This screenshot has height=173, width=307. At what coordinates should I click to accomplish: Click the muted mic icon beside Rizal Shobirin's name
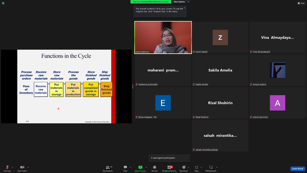194,117
